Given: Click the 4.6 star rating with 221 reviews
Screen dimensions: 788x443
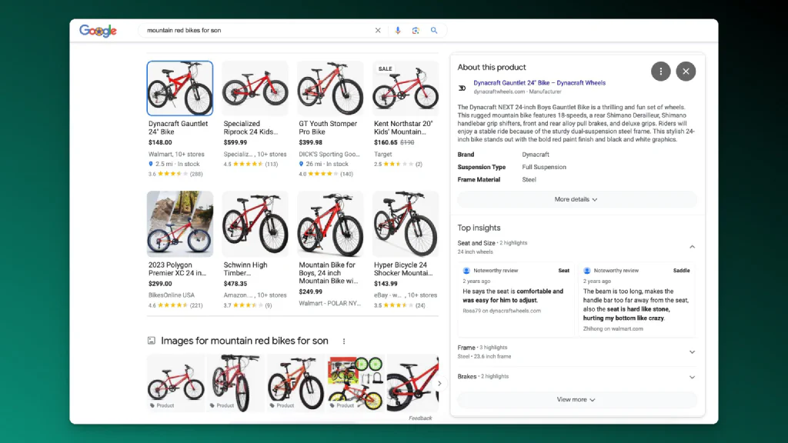Looking at the screenshot, I should pyautogui.click(x=175, y=305).
